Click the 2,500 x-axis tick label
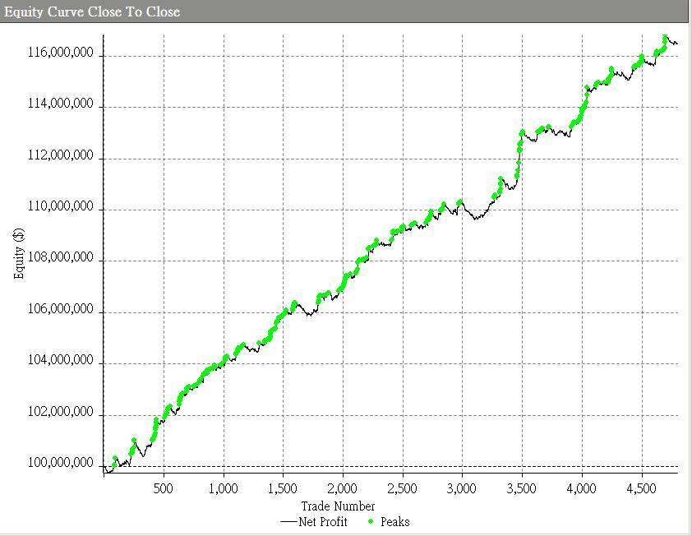Screen dimensions: 692x536 click(x=402, y=488)
